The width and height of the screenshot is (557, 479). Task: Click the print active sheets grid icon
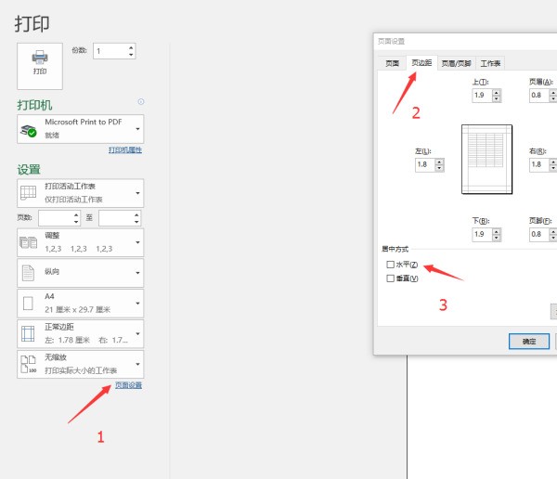coord(29,193)
